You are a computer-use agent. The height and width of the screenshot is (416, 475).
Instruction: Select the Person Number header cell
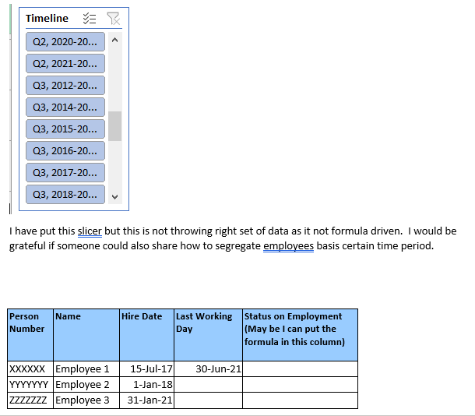click(30, 335)
